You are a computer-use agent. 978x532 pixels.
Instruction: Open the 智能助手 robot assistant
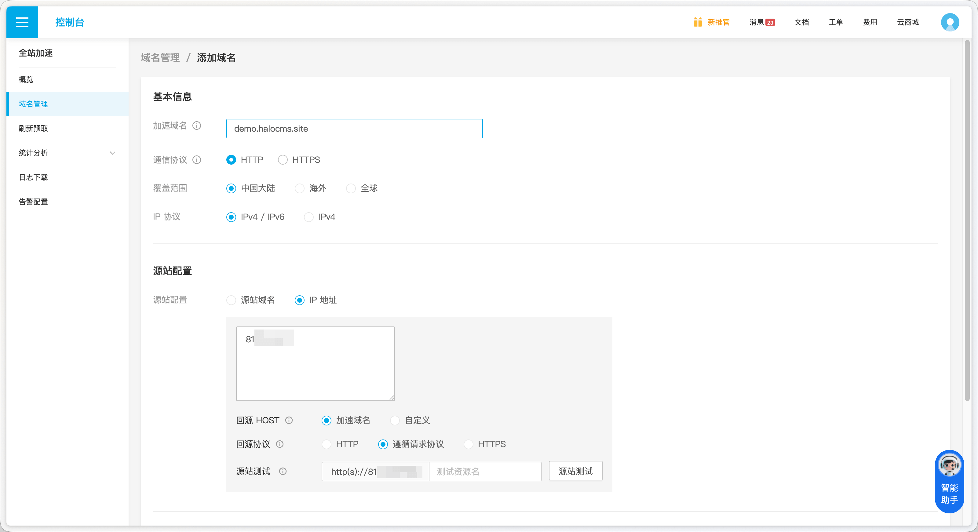click(949, 481)
